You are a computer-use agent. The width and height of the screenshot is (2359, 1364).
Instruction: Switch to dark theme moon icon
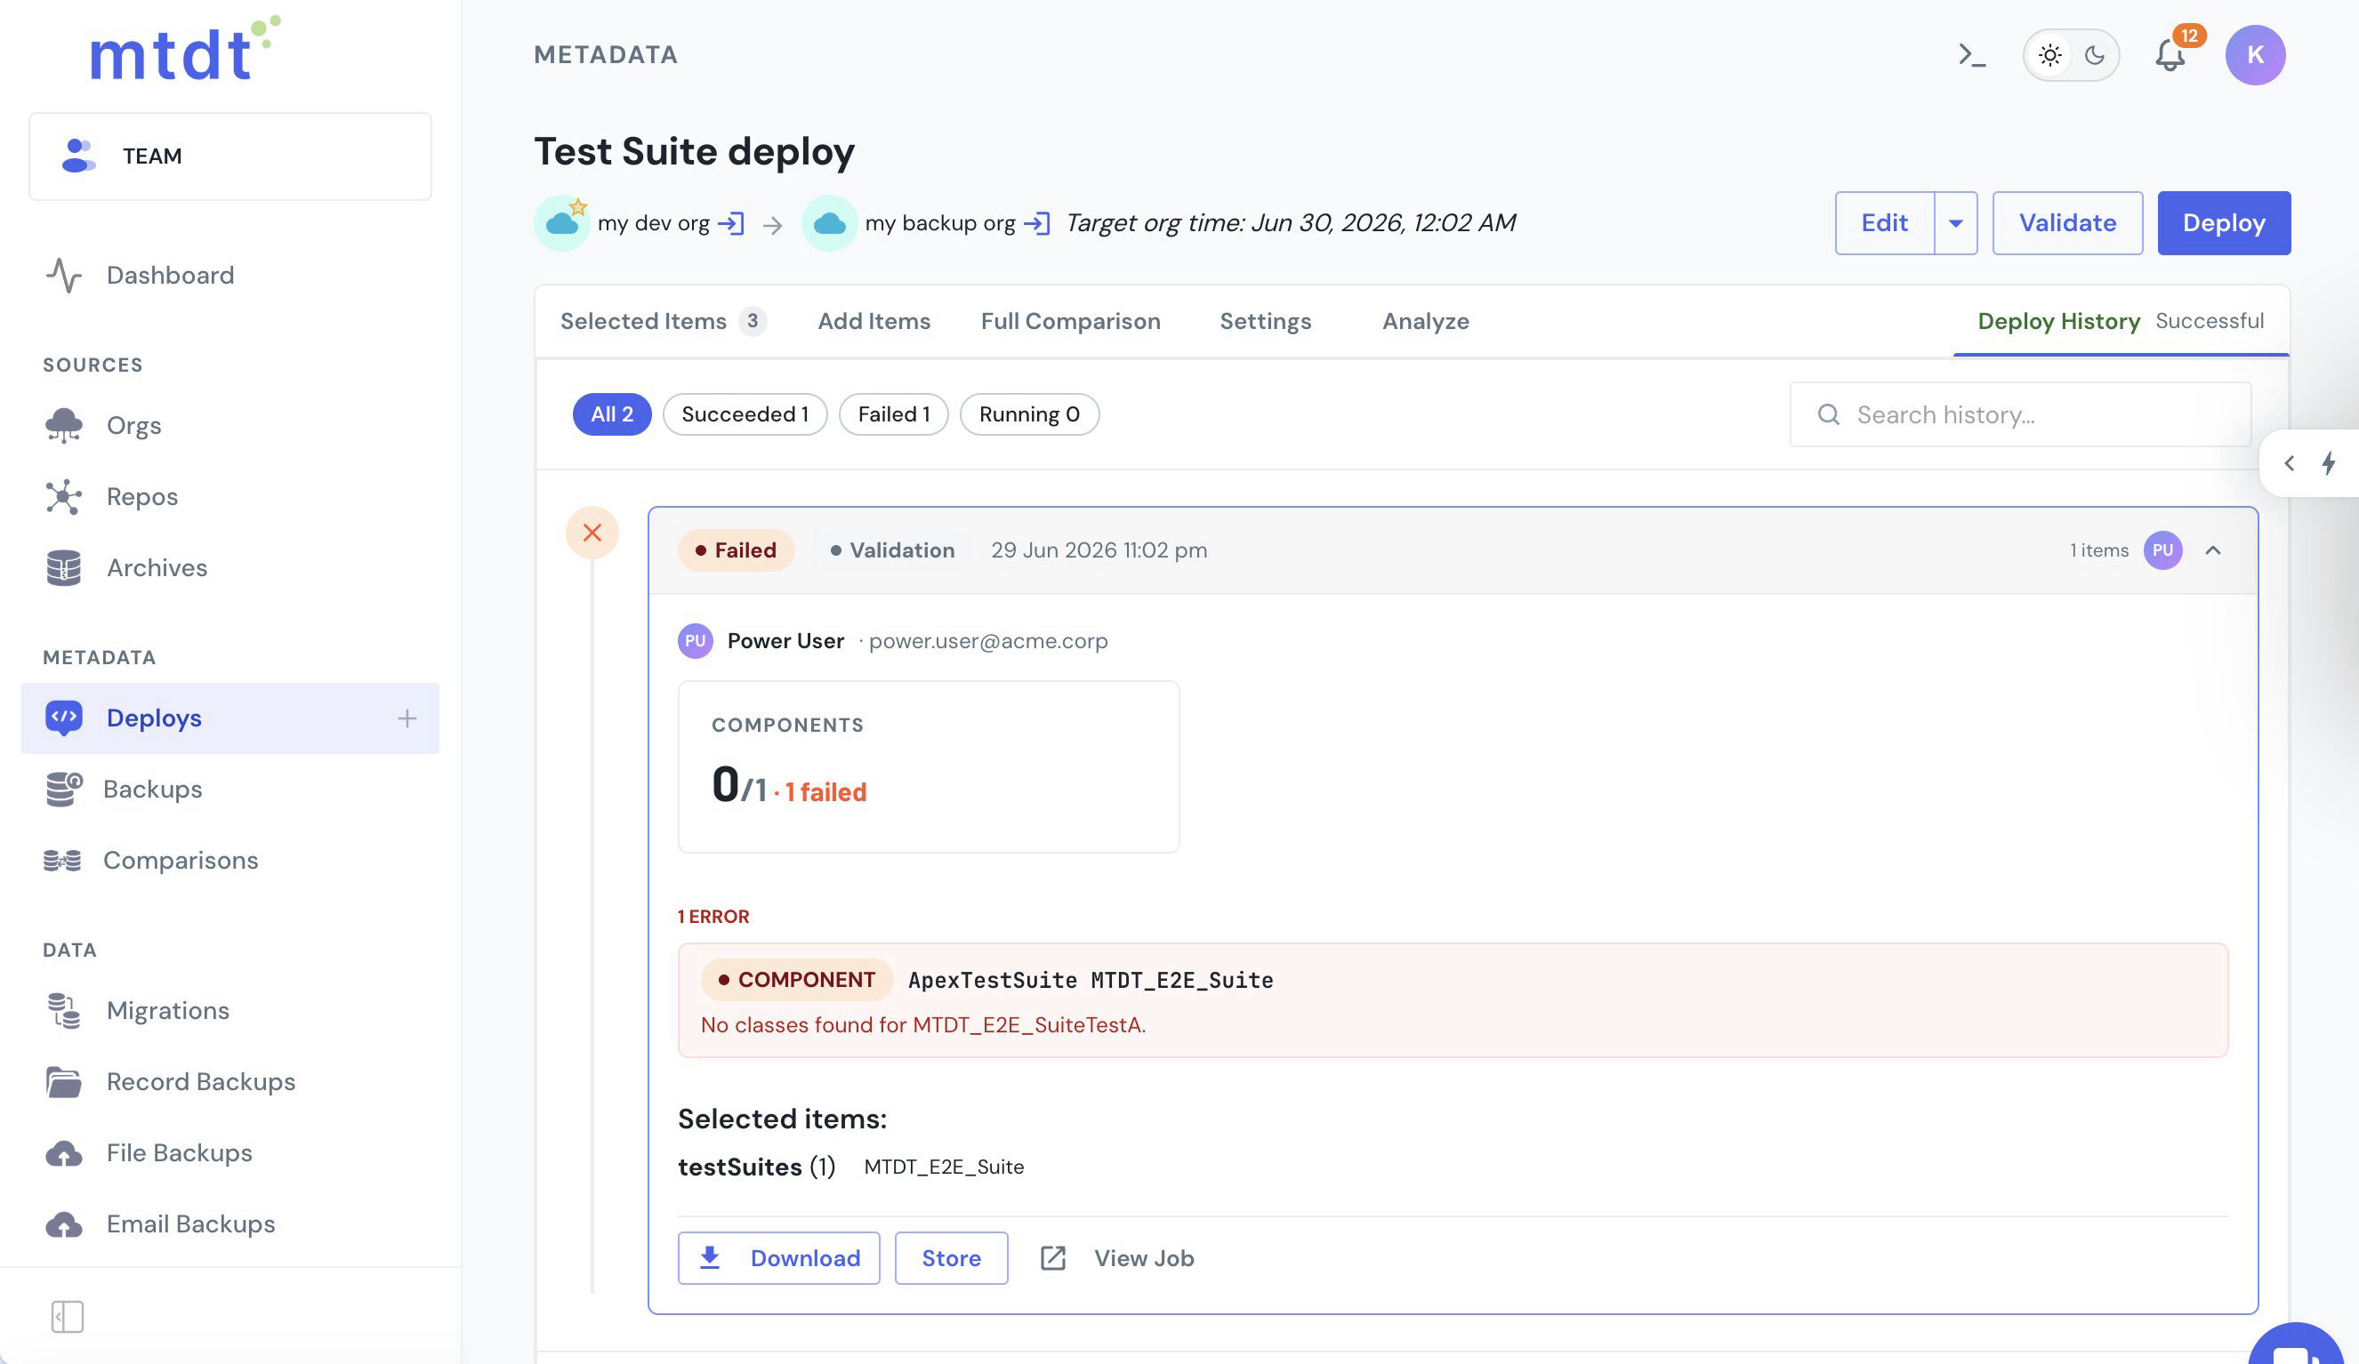point(2095,55)
